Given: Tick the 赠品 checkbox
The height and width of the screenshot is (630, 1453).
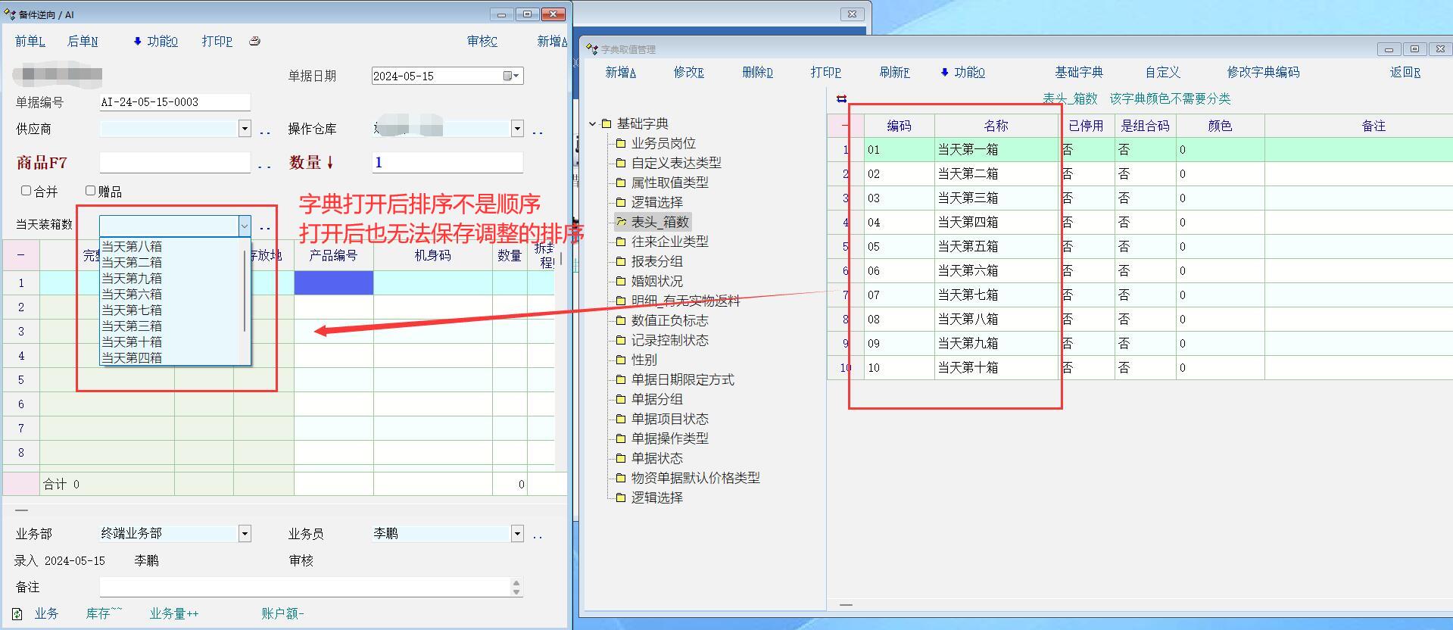Looking at the screenshot, I should coord(91,191).
